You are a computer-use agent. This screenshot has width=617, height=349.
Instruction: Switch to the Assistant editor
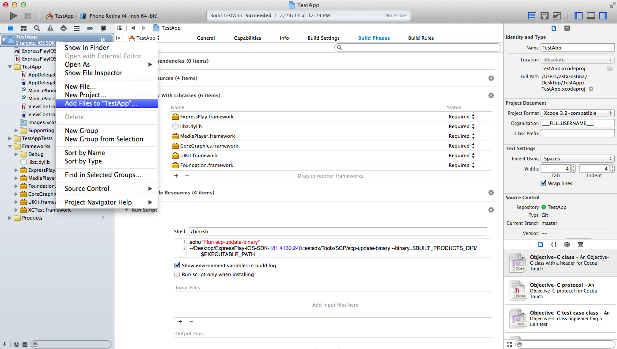[545, 16]
